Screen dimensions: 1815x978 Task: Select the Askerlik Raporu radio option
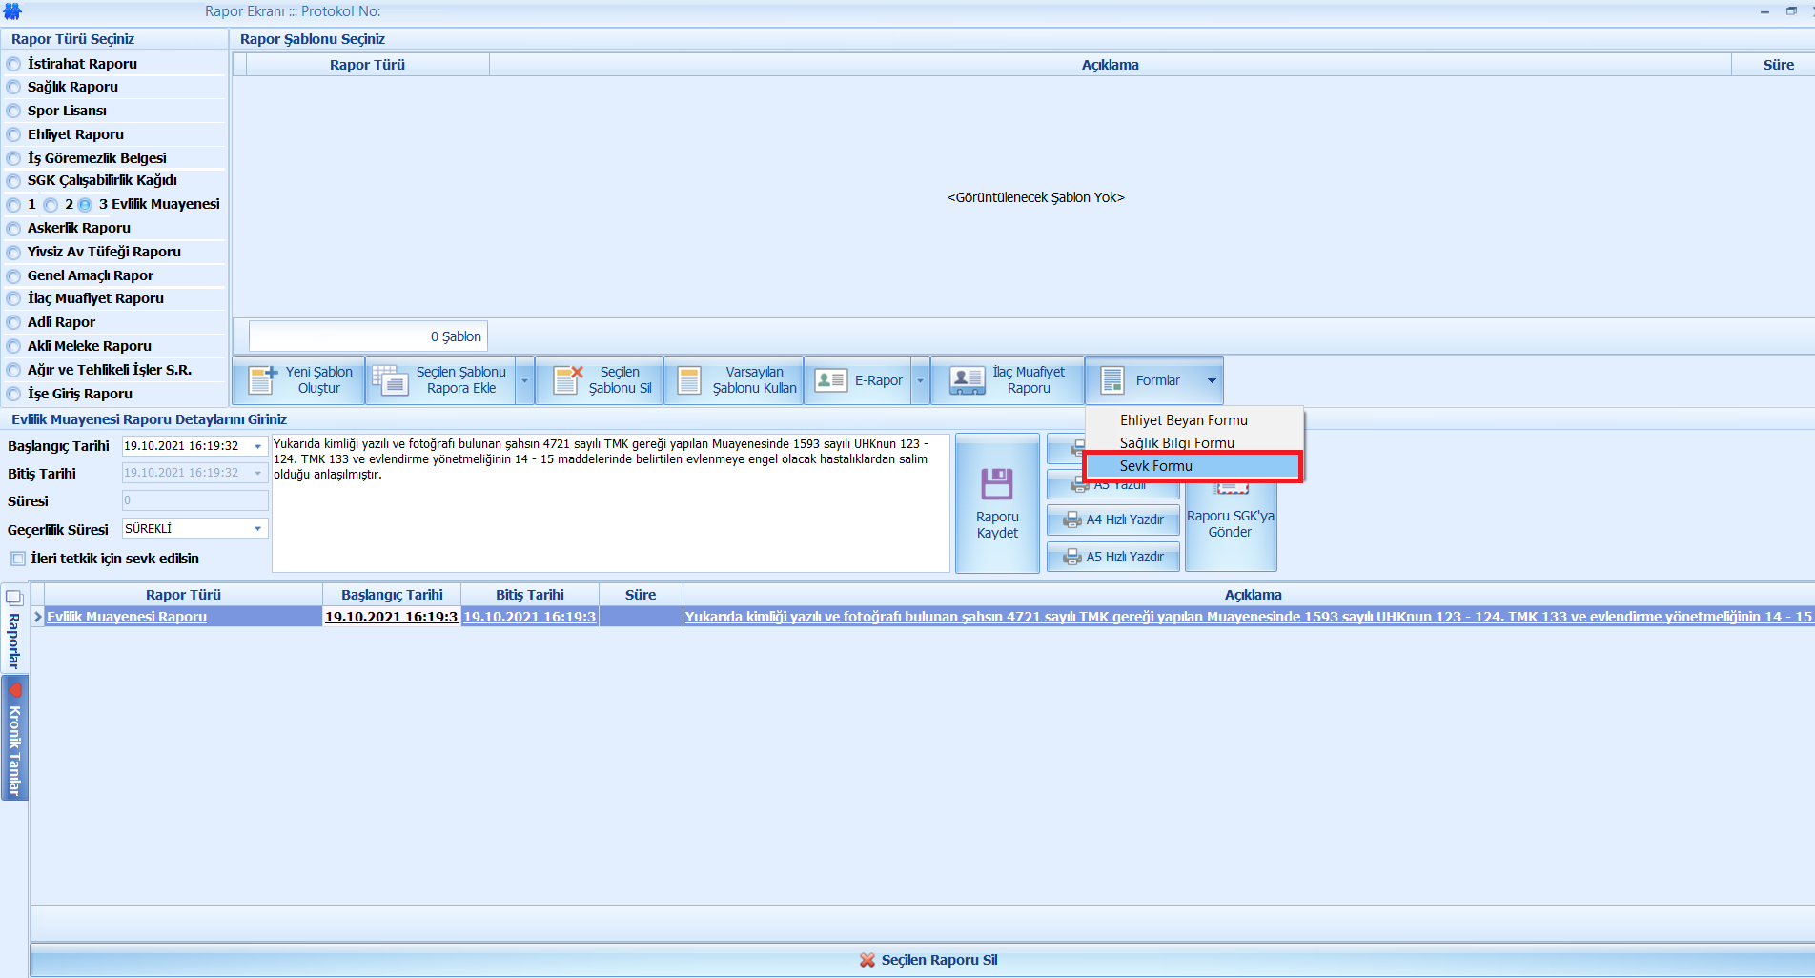coord(14,229)
